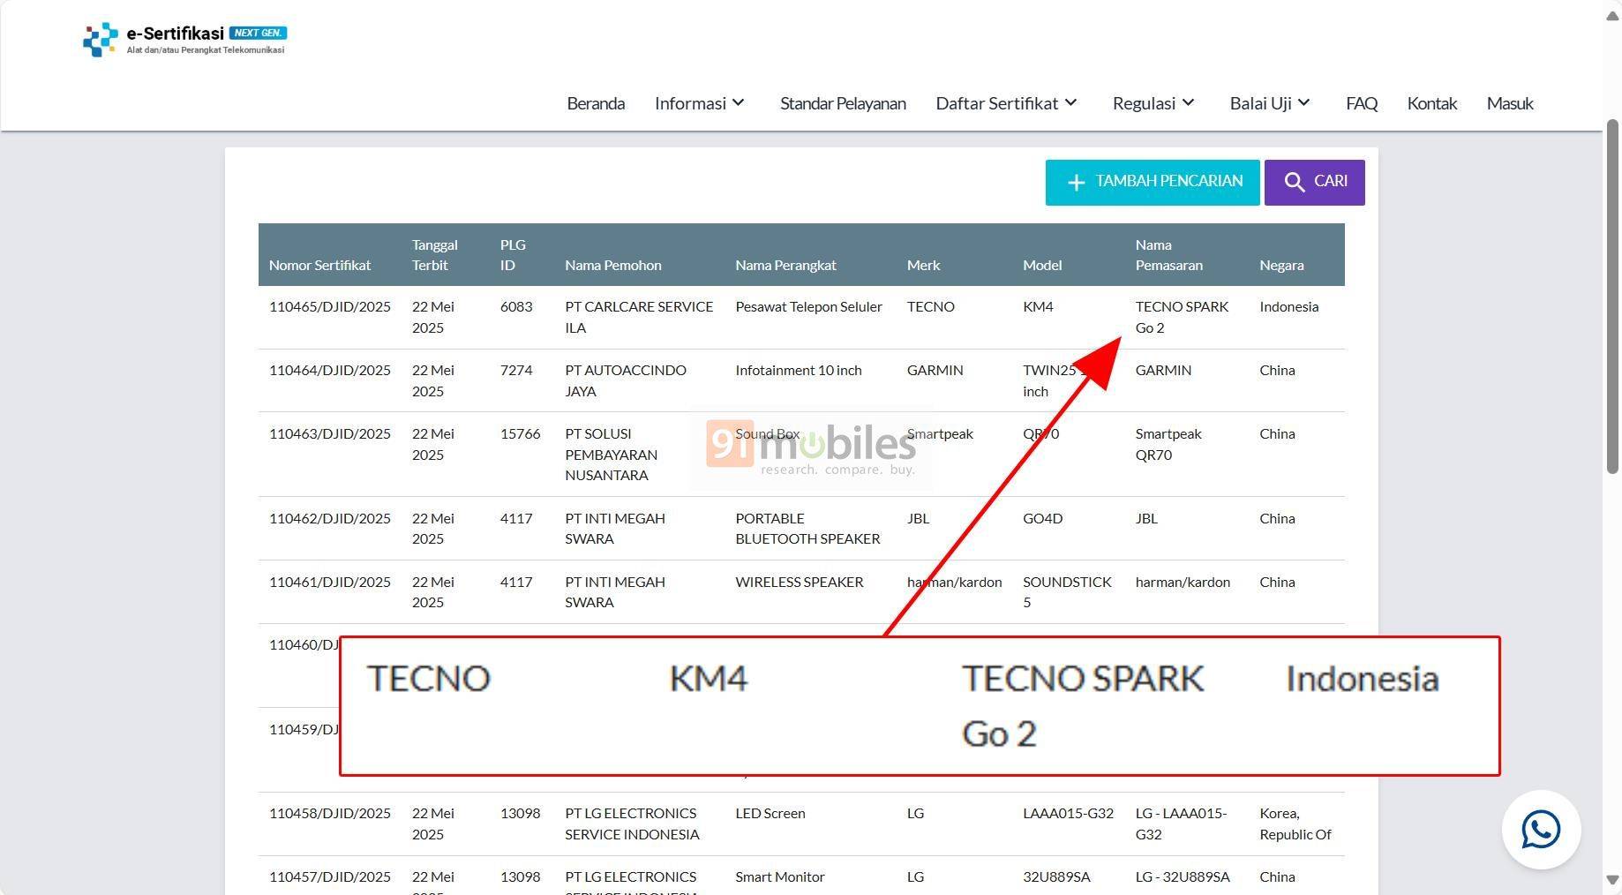The height and width of the screenshot is (895, 1622).
Task: Open the Kontak page
Action: click(x=1431, y=103)
